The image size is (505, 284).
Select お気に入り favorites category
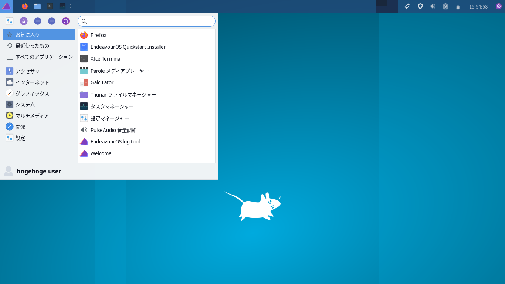[x=39, y=34]
